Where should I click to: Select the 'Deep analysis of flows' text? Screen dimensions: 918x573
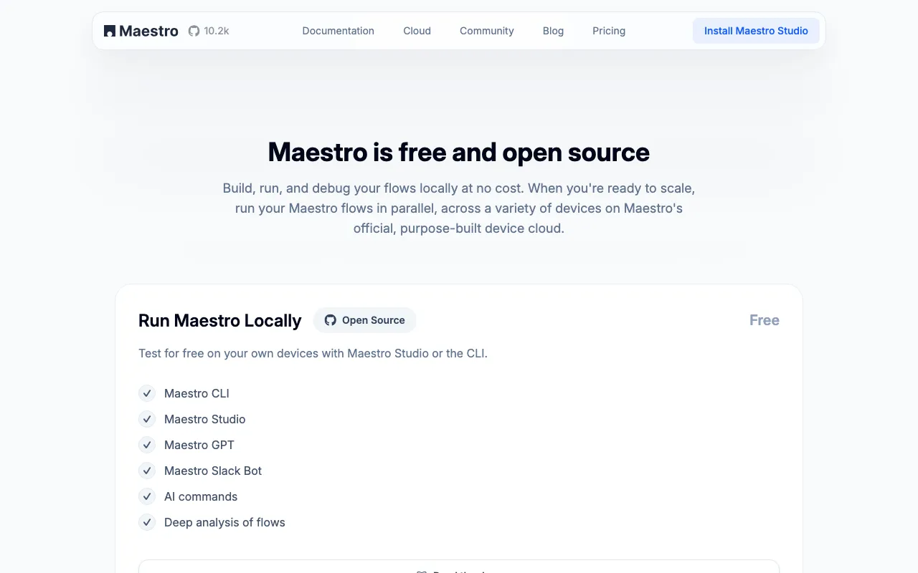pos(224,522)
